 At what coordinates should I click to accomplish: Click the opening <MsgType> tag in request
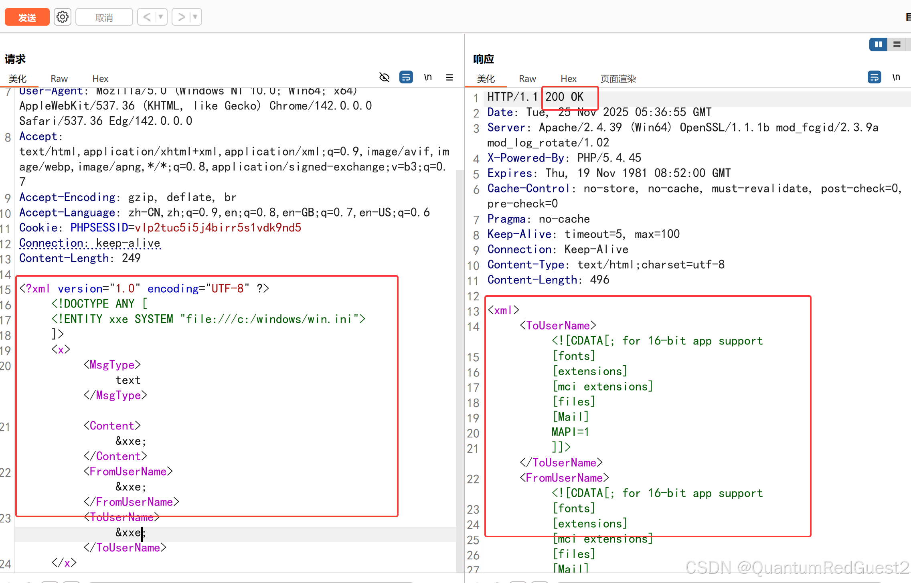pos(112,365)
